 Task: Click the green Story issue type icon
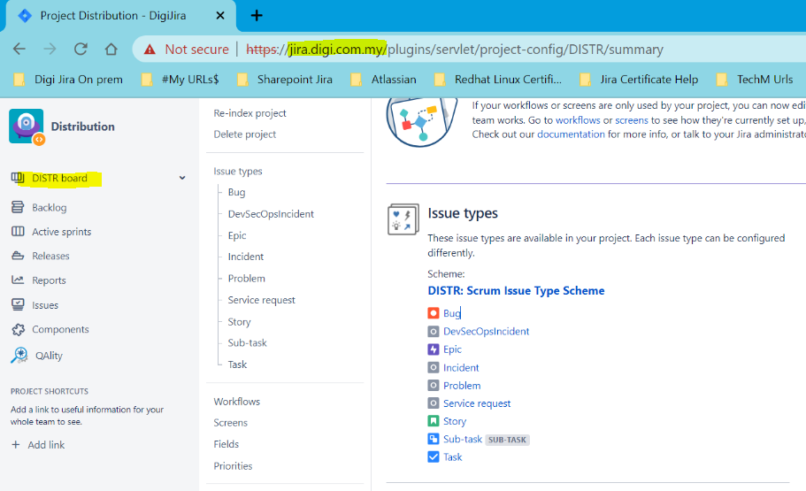tap(434, 421)
